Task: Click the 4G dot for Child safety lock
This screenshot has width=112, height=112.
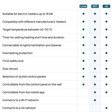Action: point(106,61)
